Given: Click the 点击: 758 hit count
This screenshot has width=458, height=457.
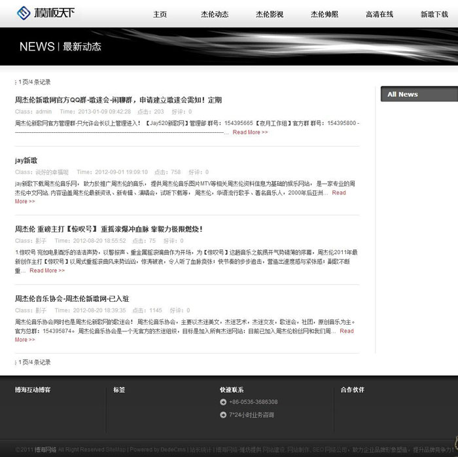Looking at the screenshot, I should (x=167, y=172).
